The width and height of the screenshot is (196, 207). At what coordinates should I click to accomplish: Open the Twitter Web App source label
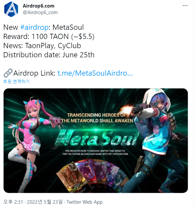tap(85, 202)
